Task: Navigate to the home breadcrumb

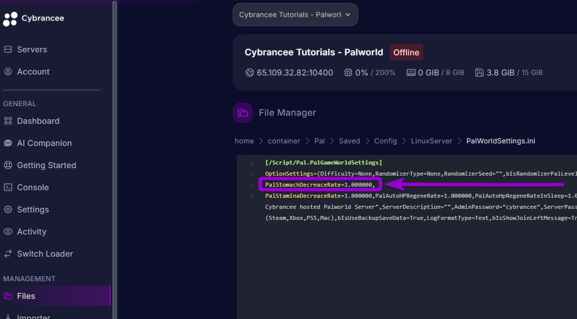Action: [x=244, y=141]
